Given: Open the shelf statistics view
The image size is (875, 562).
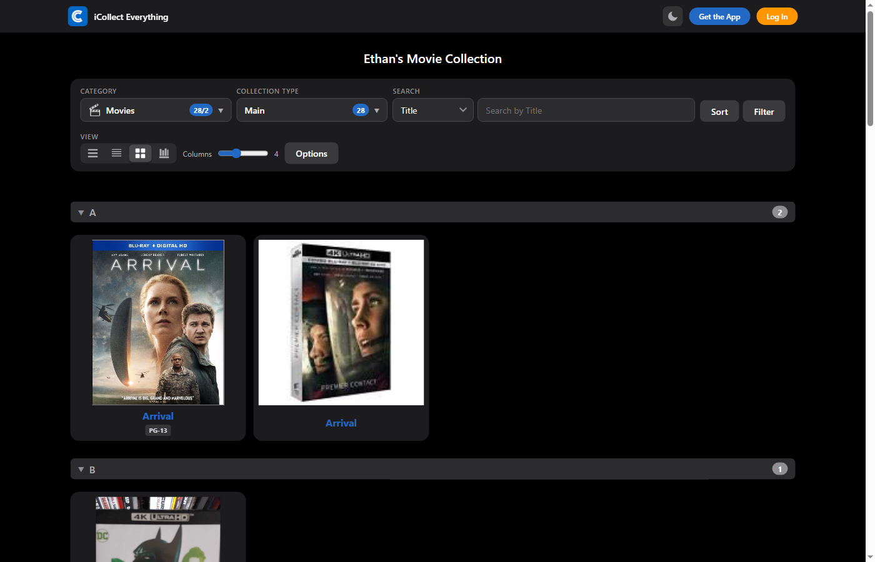Looking at the screenshot, I should pos(164,153).
